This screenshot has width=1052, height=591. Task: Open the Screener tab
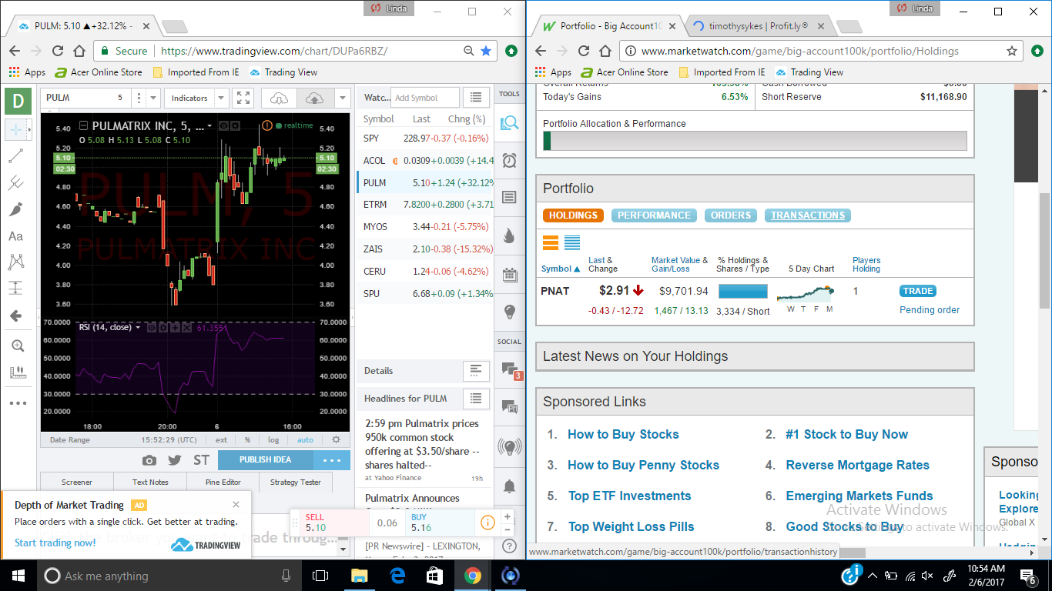pyautogui.click(x=76, y=482)
